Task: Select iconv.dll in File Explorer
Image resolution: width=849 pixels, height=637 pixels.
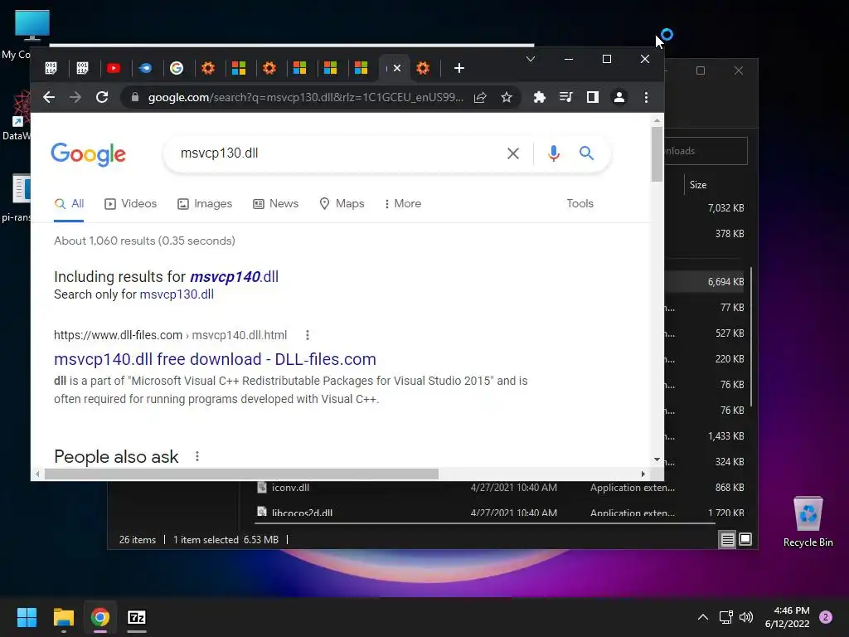Action: (290, 488)
